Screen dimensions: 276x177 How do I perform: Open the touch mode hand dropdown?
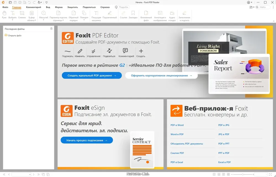coord(40,2)
